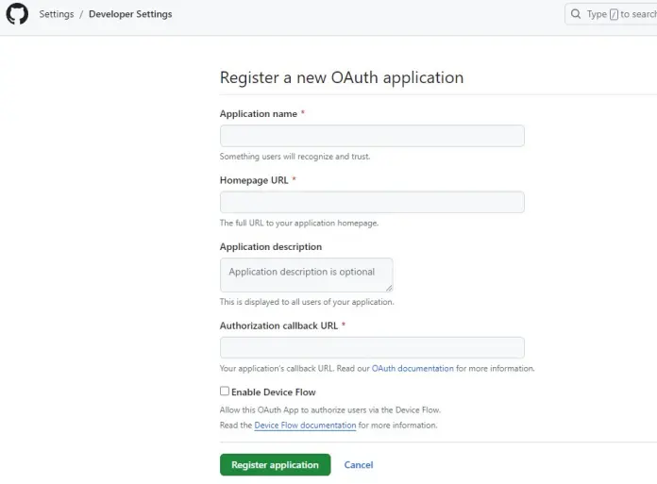Screen dimensions: 657x484
Task: Click the slash key hint in search bar
Action: click(614, 14)
